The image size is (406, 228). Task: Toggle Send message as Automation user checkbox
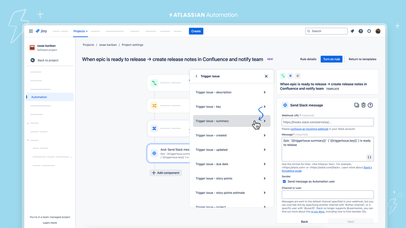(284, 181)
